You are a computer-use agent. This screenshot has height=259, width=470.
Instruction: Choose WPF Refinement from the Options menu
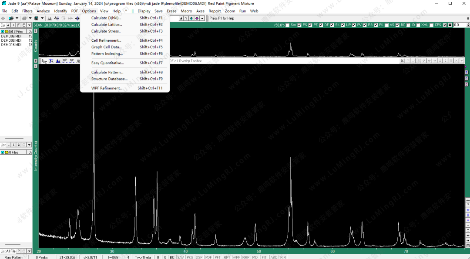point(107,88)
